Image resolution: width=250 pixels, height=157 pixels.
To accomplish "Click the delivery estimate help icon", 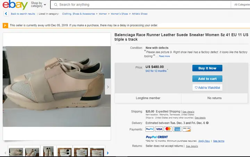I will [x=207, y=123].
